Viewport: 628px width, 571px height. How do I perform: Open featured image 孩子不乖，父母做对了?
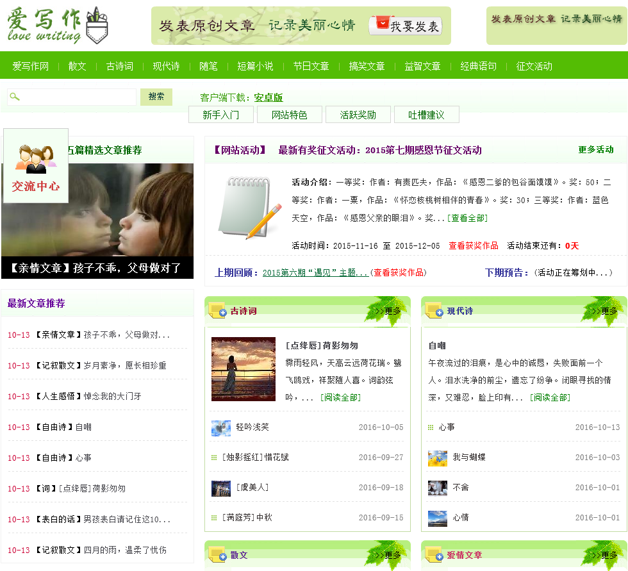[97, 220]
